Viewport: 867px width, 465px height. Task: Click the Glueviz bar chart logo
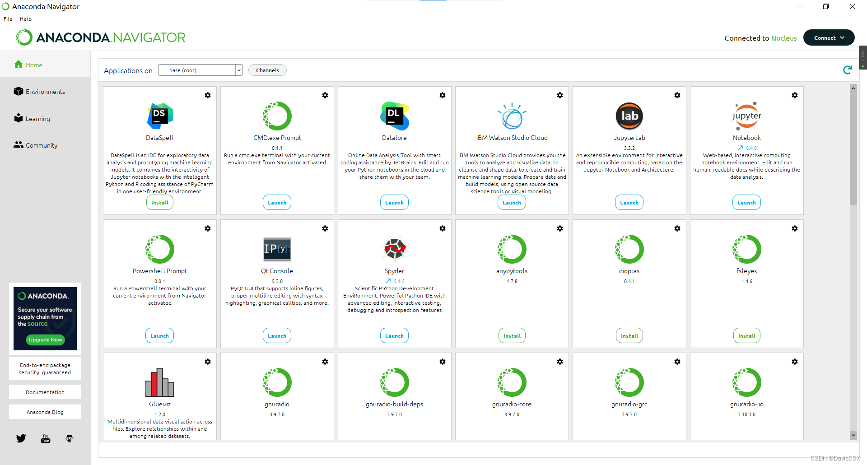[160, 382]
